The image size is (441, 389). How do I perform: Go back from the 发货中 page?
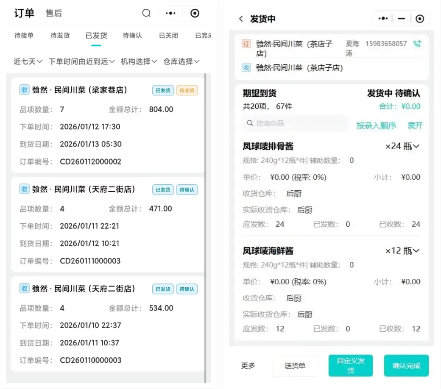click(241, 19)
